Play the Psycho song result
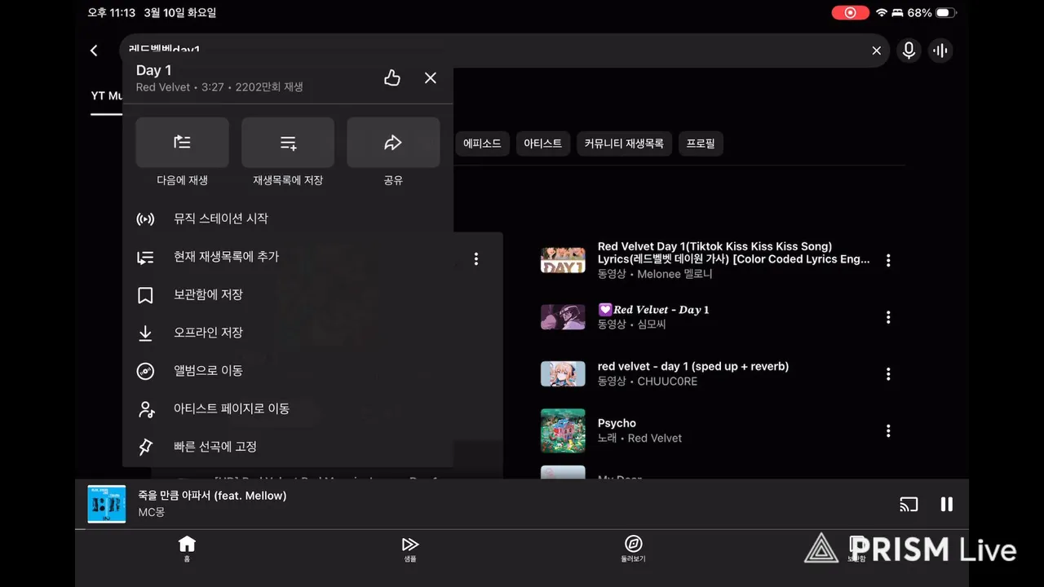The width and height of the screenshot is (1044, 587). pyautogui.click(x=617, y=423)
